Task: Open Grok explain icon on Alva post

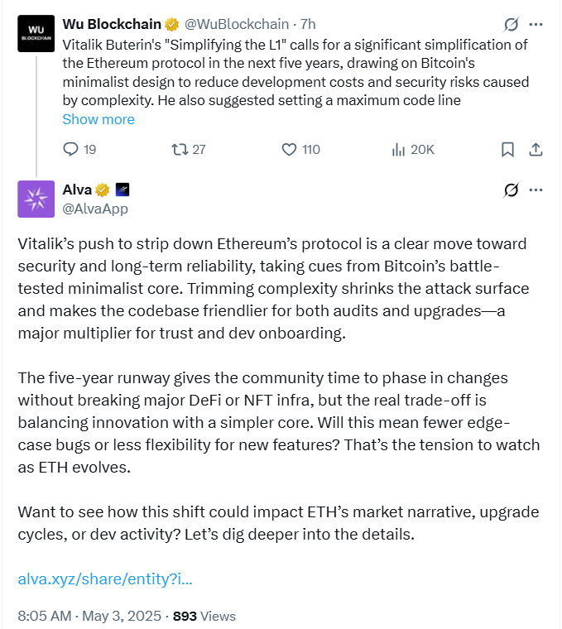Action: coord(511,190)
